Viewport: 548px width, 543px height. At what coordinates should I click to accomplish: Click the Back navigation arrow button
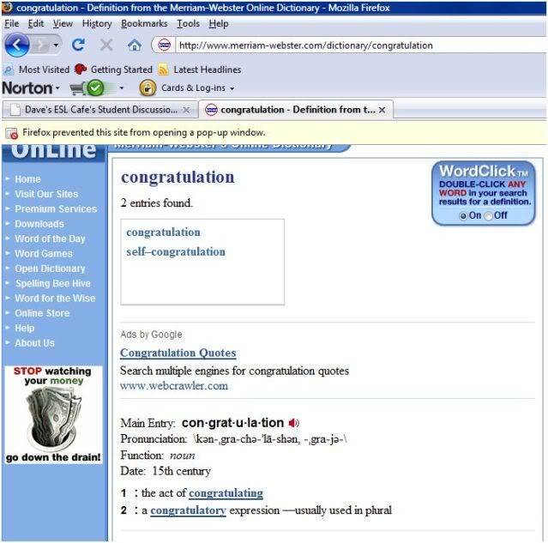click(16, 45)
